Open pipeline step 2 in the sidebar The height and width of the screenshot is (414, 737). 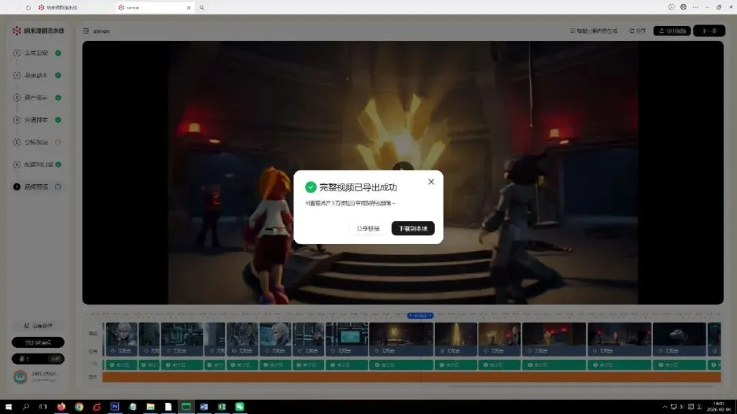point(36,75)
